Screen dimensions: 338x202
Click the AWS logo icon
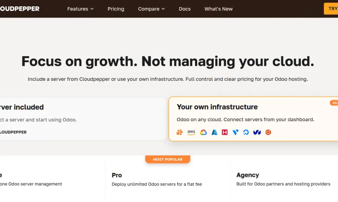tap(191, 132)
